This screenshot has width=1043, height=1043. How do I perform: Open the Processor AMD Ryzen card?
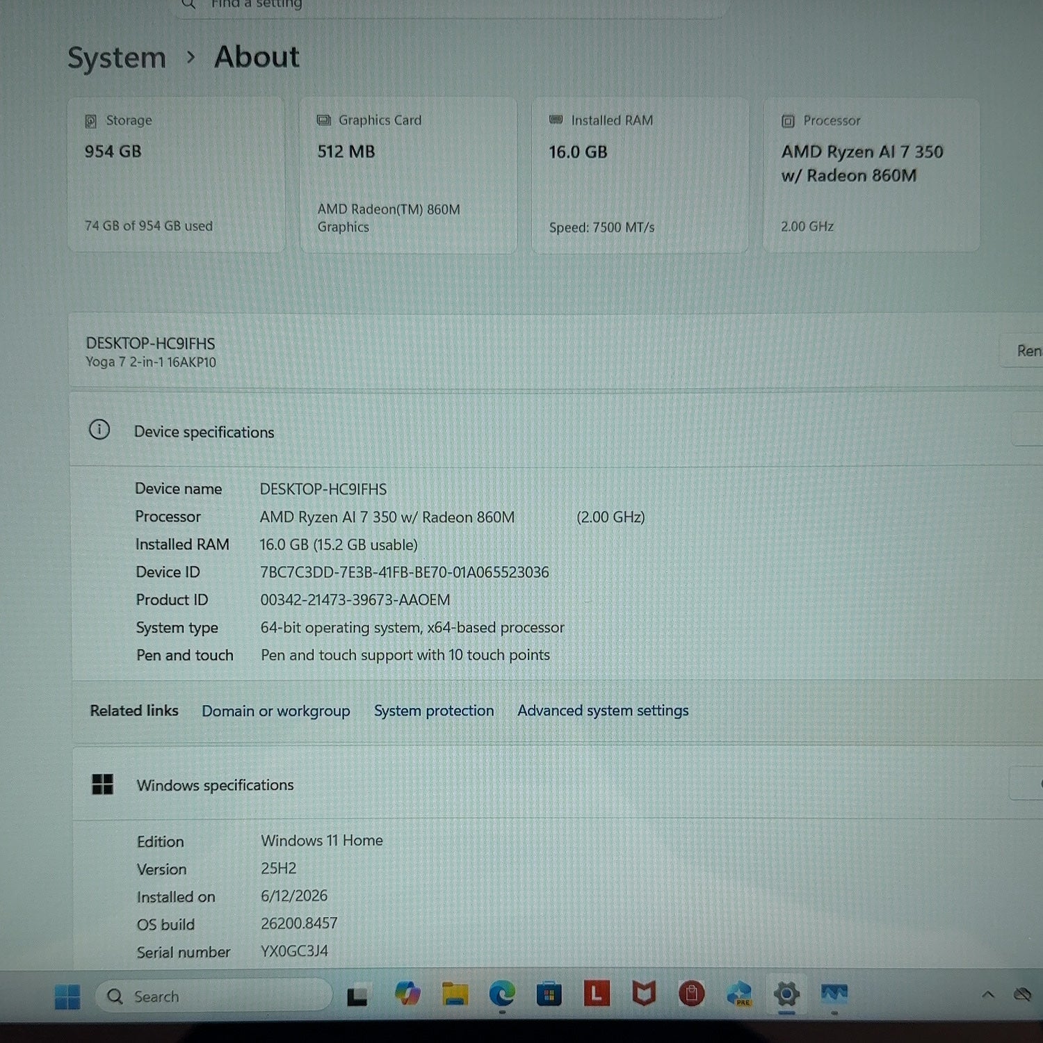871,174
